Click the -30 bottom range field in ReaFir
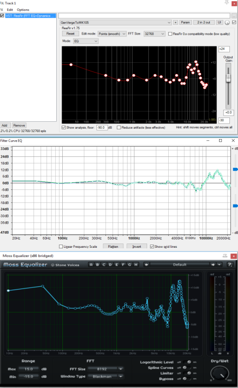Image resolution: width=238 pixels, height=388 pixels. point(224,120)
